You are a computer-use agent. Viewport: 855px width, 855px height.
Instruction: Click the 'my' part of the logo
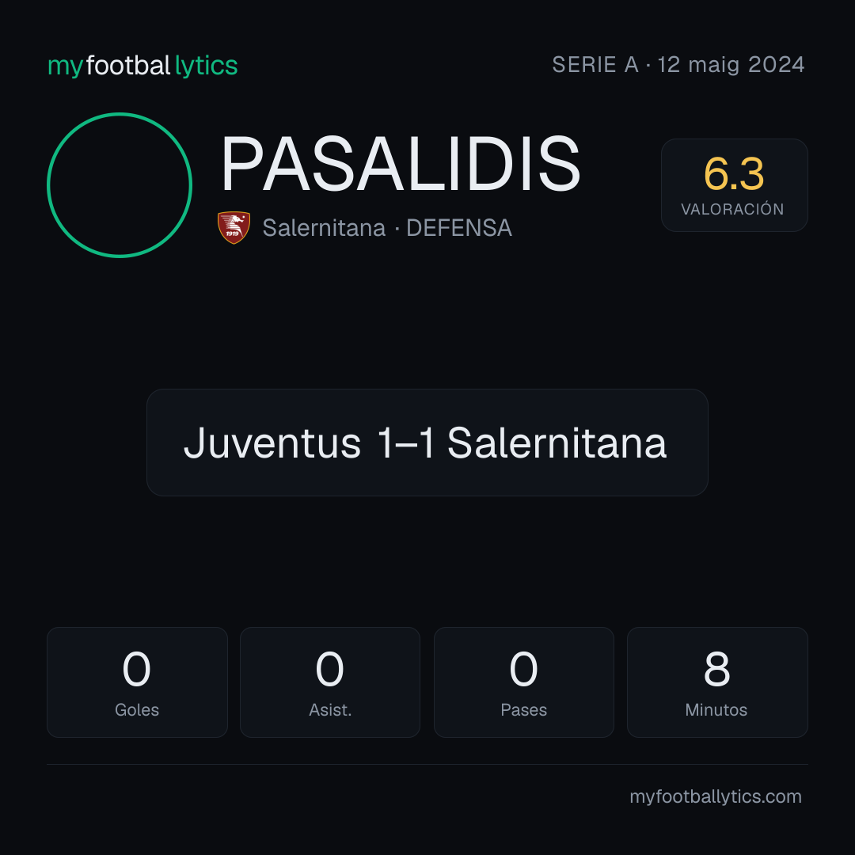coord(65,66)
